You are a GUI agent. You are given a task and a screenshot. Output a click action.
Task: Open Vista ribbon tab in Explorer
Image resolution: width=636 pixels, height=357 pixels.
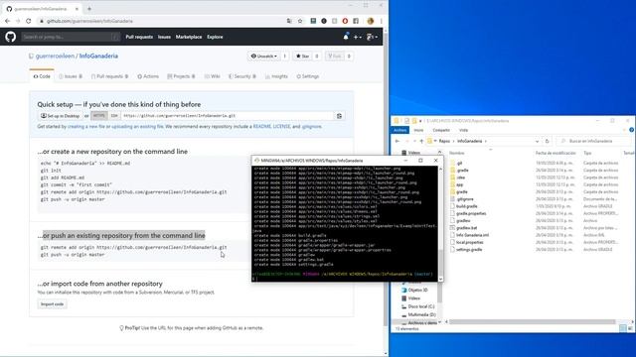[463, 130]
